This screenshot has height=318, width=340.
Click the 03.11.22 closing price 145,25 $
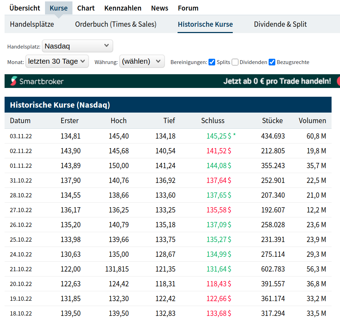[x=219, y=136]
